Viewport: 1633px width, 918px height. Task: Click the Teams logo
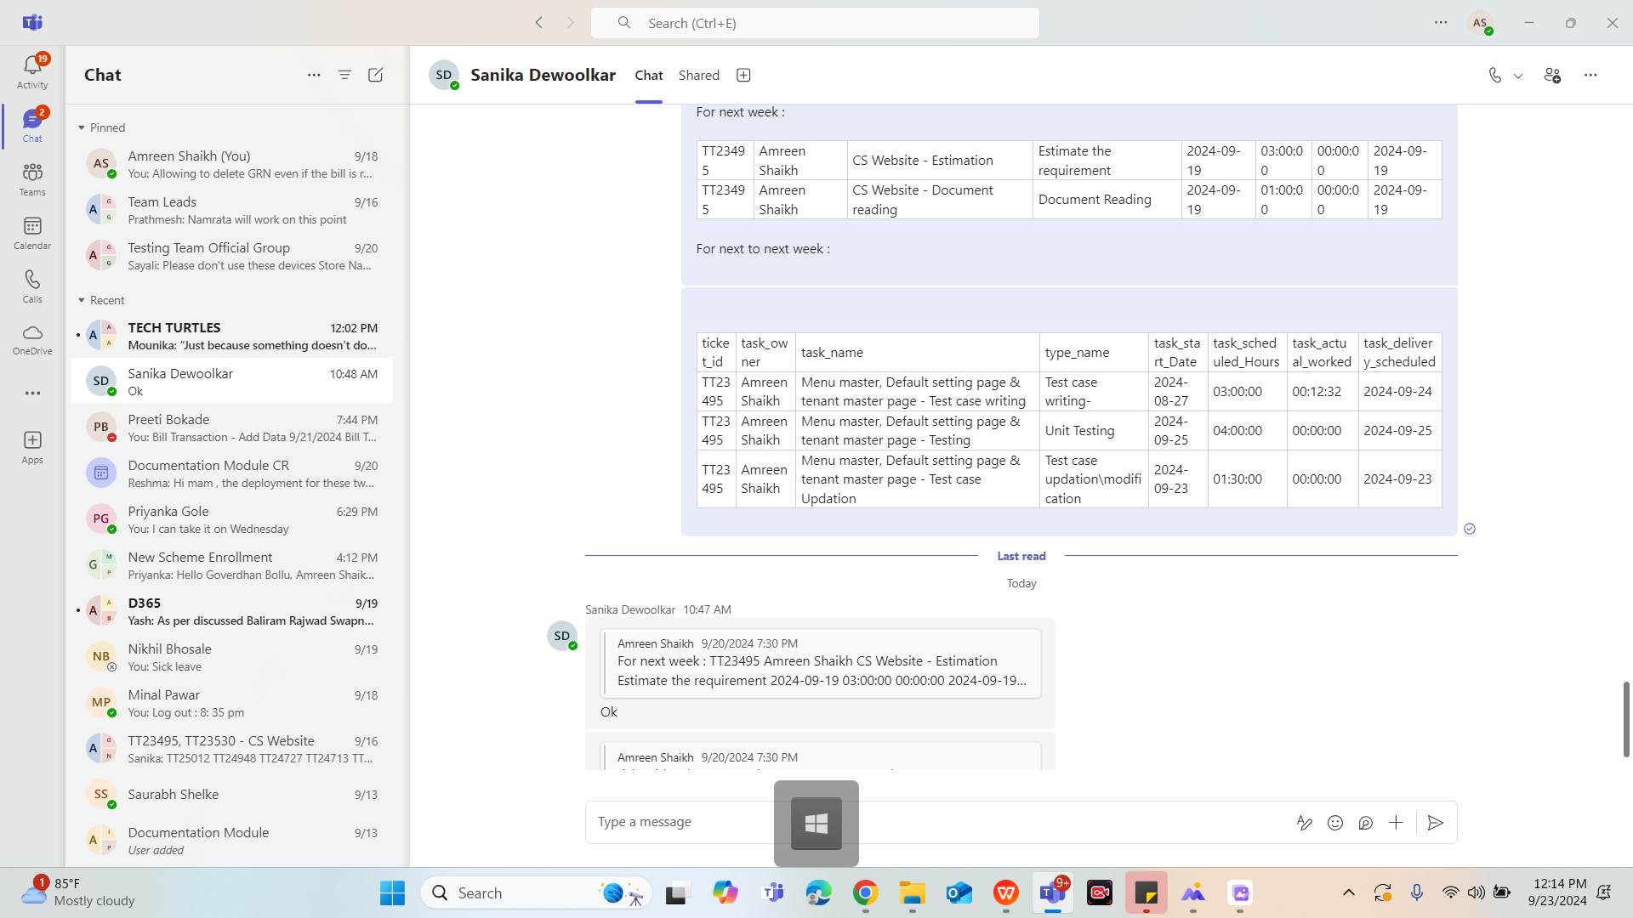pos(32,23)
